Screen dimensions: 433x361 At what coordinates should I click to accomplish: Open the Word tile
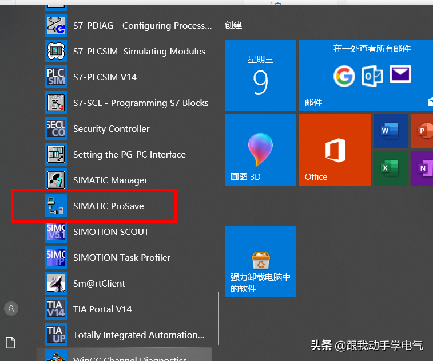pos(391,131)
